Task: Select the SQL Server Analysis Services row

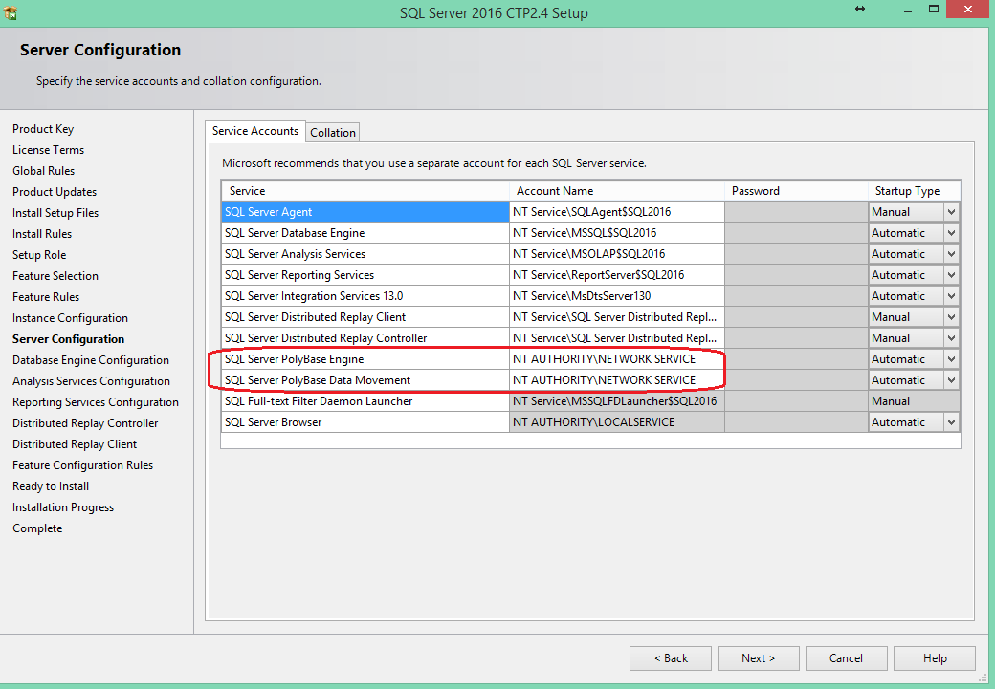Action: point(365,254)
